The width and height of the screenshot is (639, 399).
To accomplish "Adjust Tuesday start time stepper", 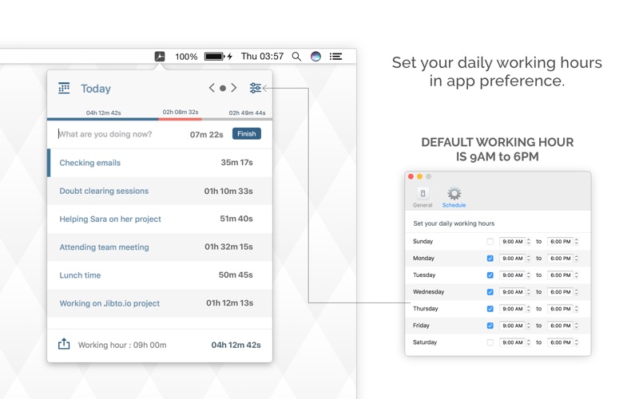I will click(x=529, y=275).
